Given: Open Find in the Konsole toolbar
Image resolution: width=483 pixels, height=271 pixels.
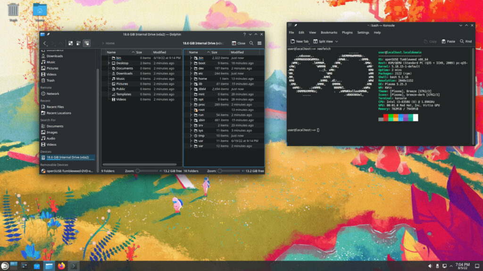Looking at the screenshot, I should [466, 41].
